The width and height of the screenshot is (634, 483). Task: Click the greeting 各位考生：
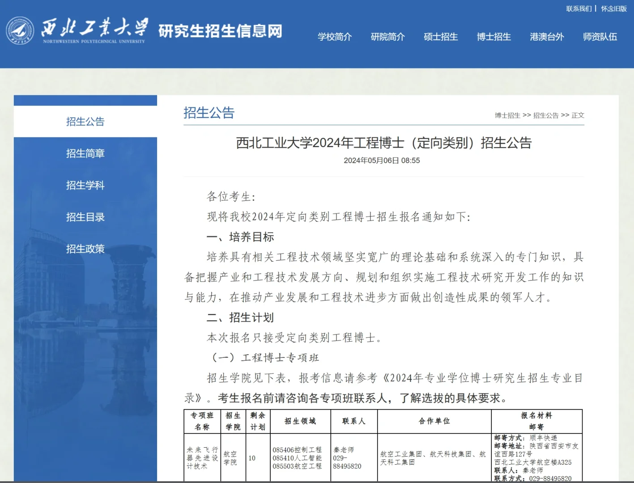[231, 197]
